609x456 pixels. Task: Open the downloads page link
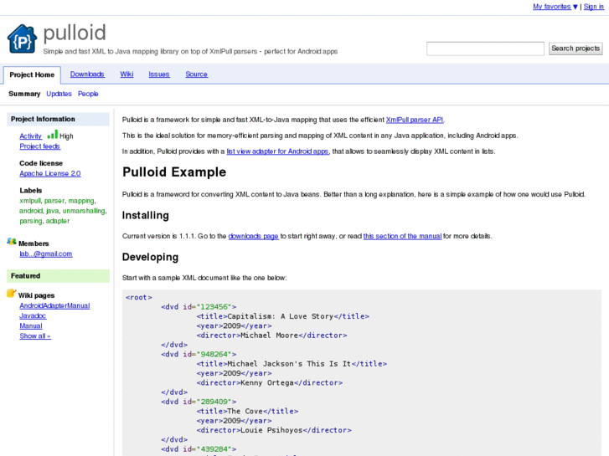pyautogui.click(x=253, y=236)
